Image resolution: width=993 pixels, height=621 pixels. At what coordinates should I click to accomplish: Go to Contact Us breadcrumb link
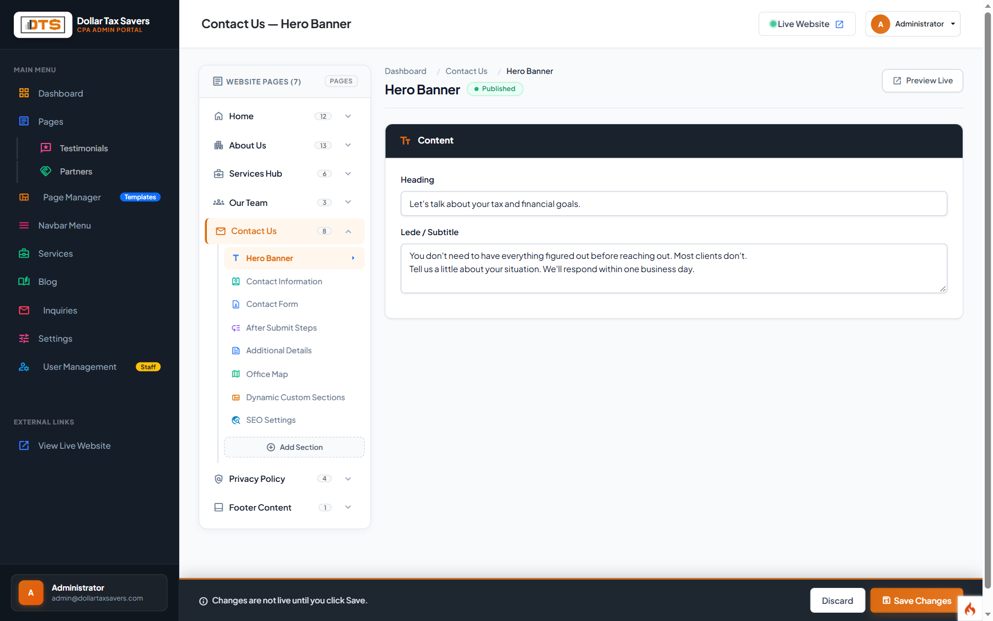[x=466, y=71]
